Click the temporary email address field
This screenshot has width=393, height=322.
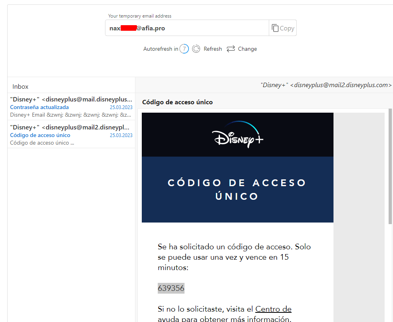pos(187,28)
